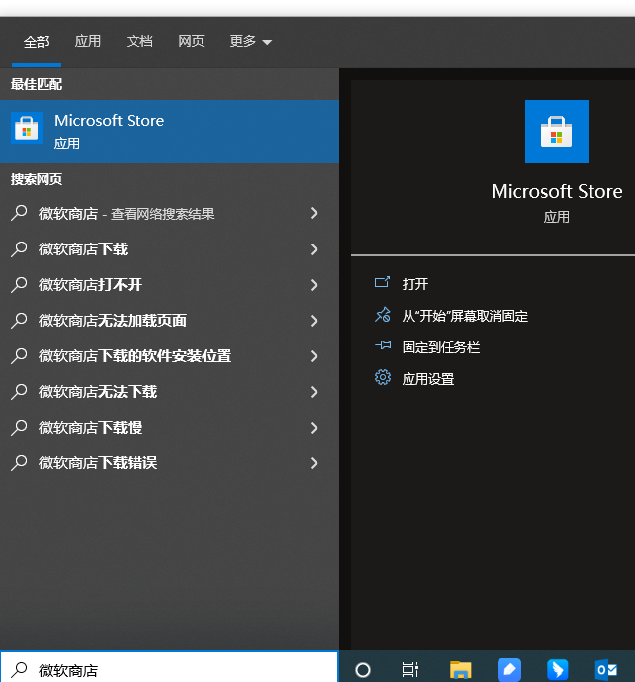Open Cortana circle icon on taskbar
This screenshot has height=682, width=635.
[363, 670]
